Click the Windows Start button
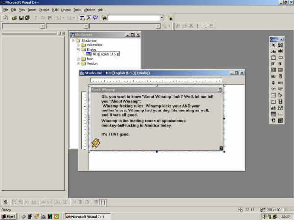Viewport: 294px width, 220px height. pos(9,217)
